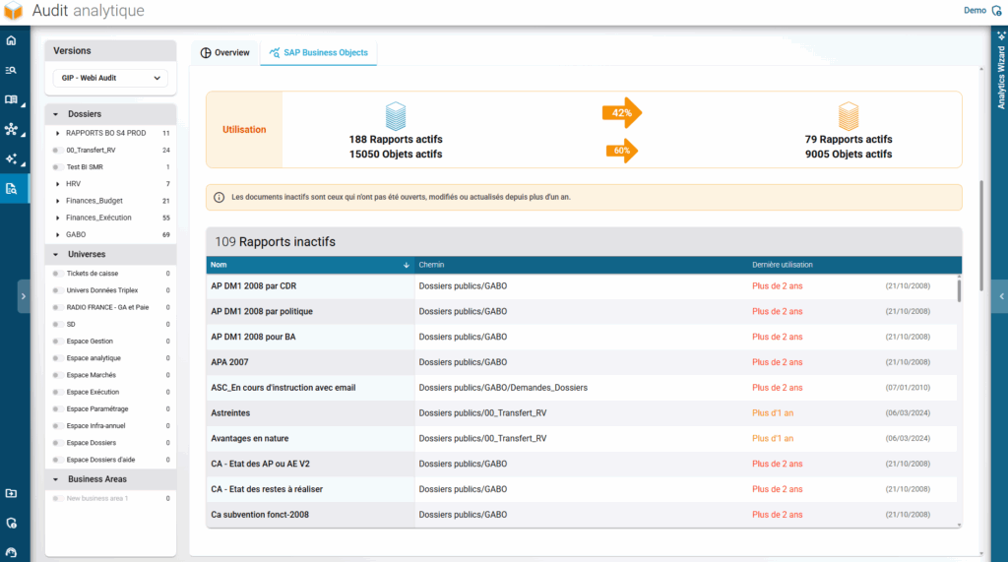Collapse the Business Areas section
This screenshot has width=1008, height=562.
[x=56, y=479]
